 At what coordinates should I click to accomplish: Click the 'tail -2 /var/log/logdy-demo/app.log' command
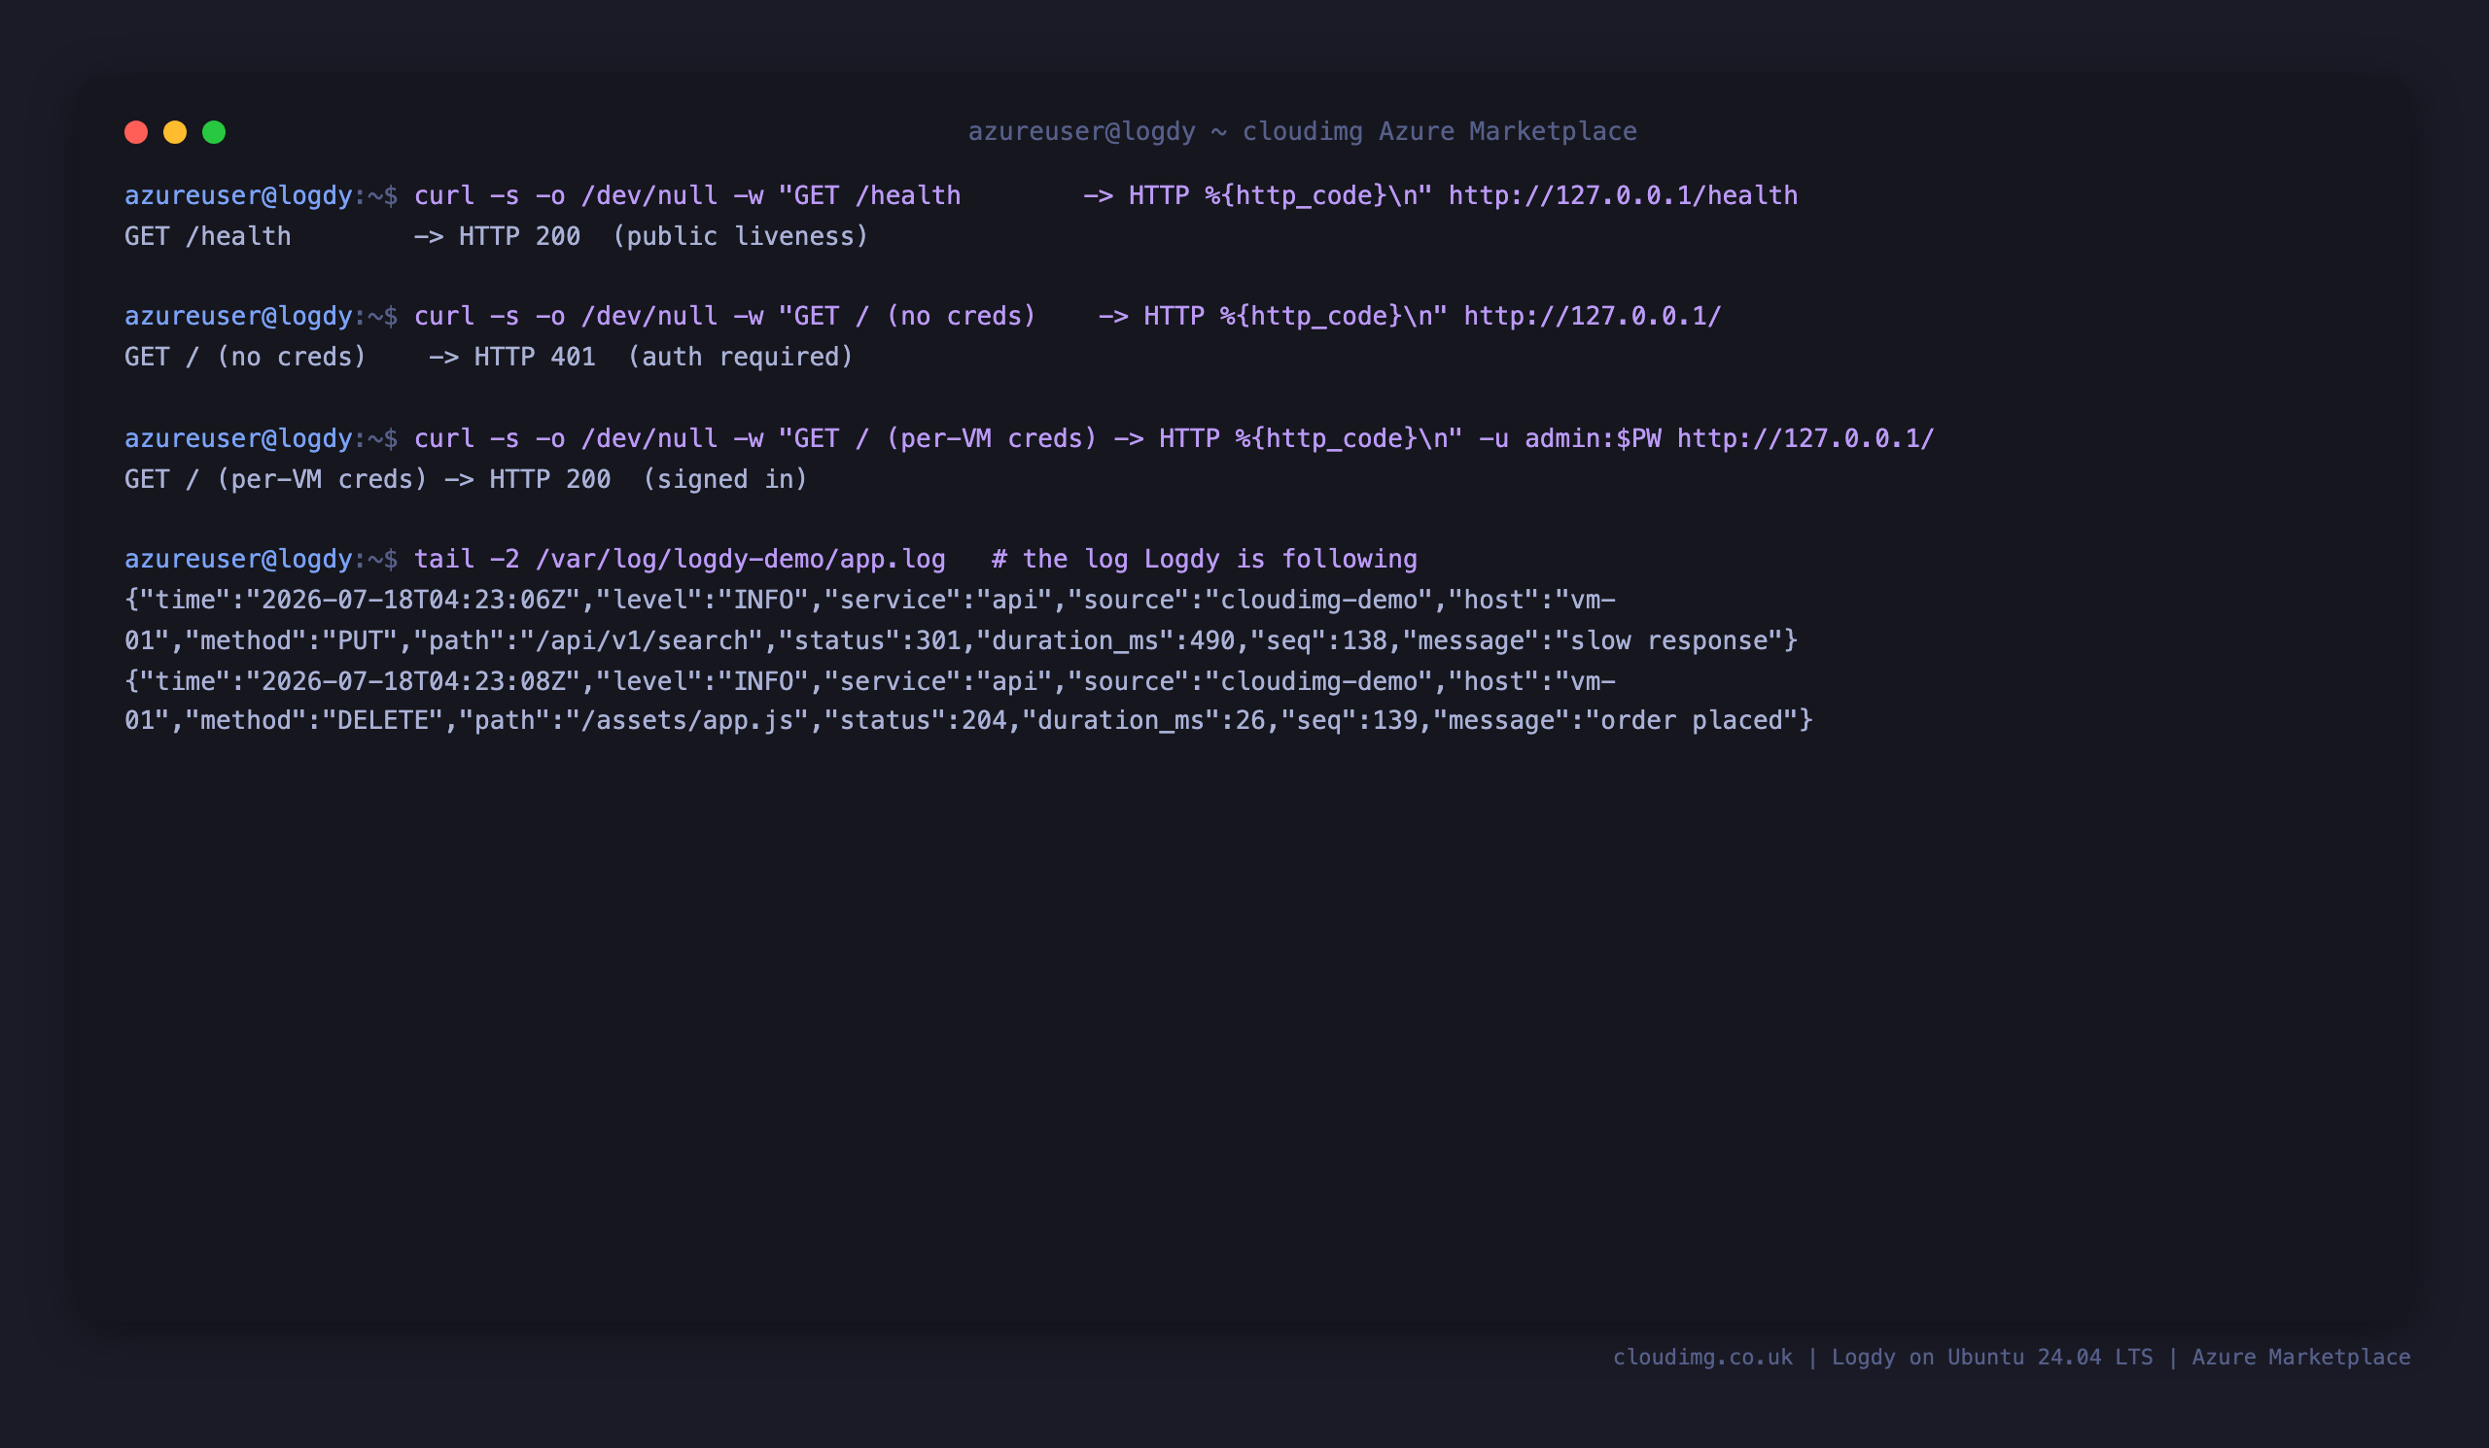pyautogui.click(x=680, y=560)
